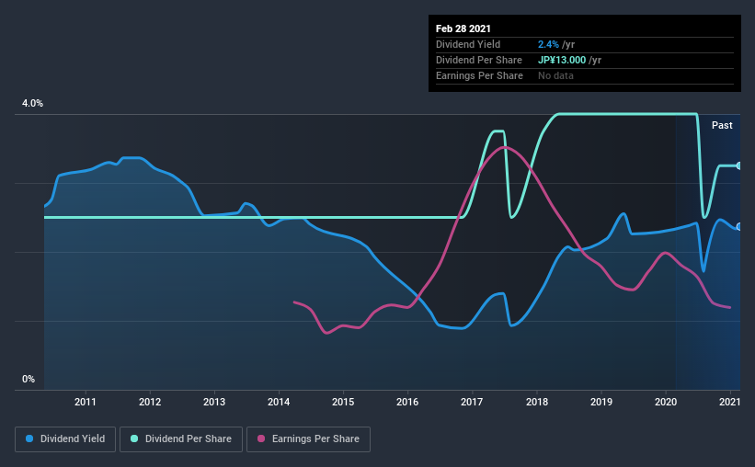Click the Past label in the chart
Viewport: 755px width, 467px height.
point(722,125)
